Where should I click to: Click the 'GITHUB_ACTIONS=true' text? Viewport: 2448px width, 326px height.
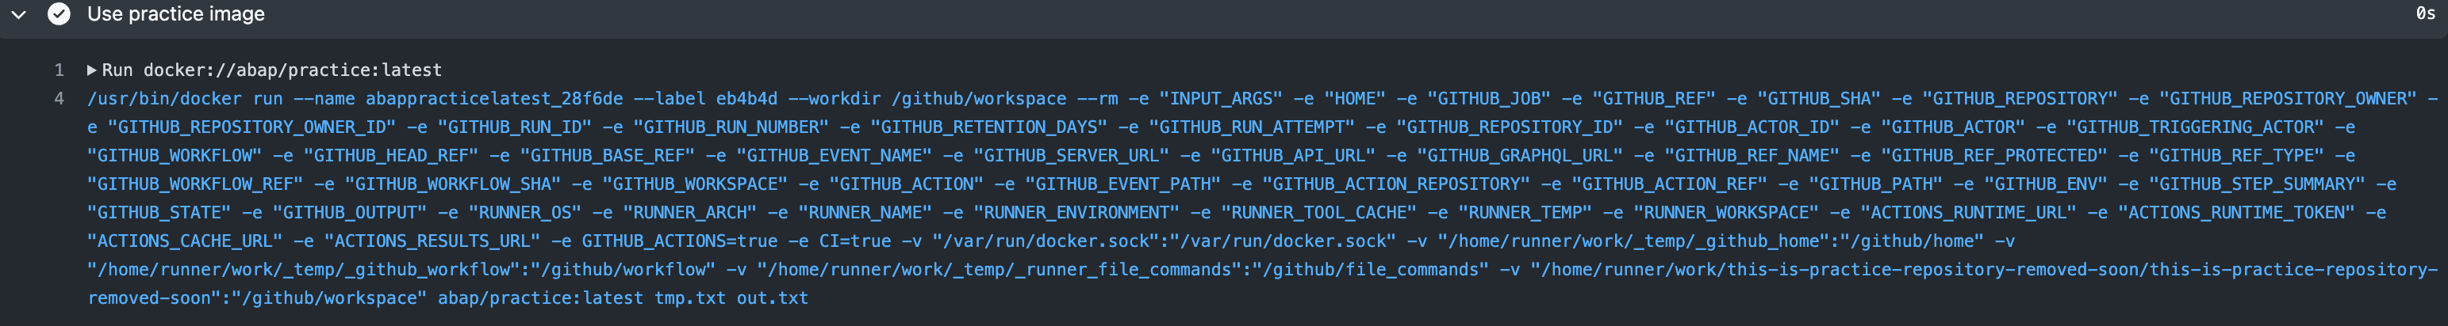tap(680, 241)
